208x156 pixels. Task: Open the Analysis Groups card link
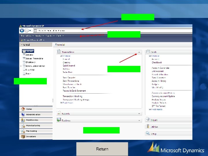pyautogui.click(x=159, y=100)
